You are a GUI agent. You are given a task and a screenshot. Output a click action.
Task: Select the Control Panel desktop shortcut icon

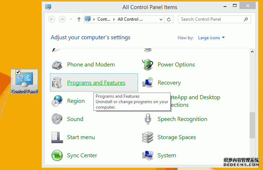click(x=24, y=82)
